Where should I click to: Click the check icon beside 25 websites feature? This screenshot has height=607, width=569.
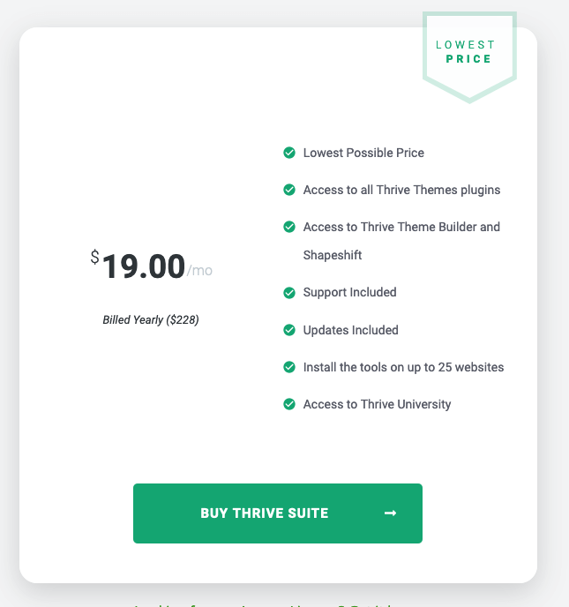pos(289,367)
